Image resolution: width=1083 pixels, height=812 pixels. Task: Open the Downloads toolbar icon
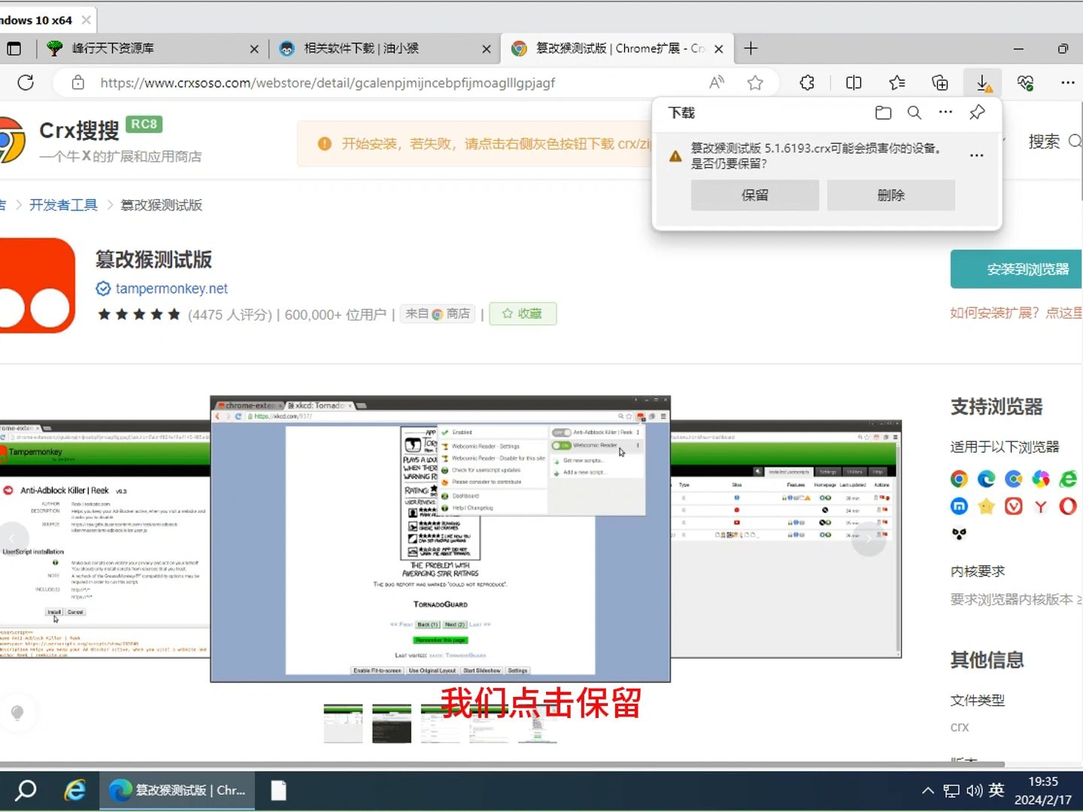tap(983, 83)
